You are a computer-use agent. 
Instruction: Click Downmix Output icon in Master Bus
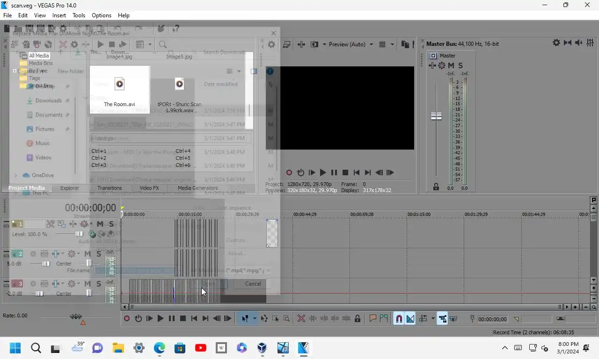coord(568,43)
